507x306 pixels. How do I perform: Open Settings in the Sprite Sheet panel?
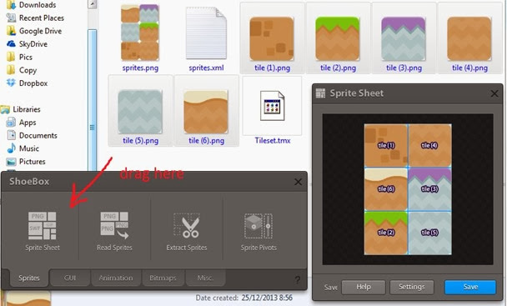tap(412, 287)
